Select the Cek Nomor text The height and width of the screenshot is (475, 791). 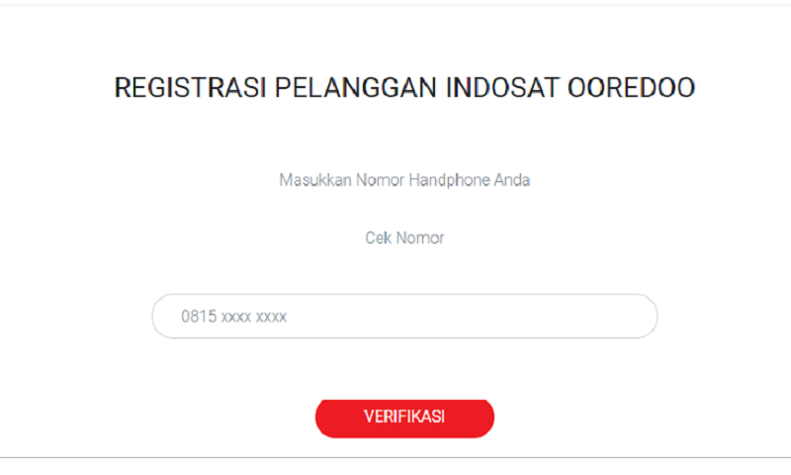point(404,237)
